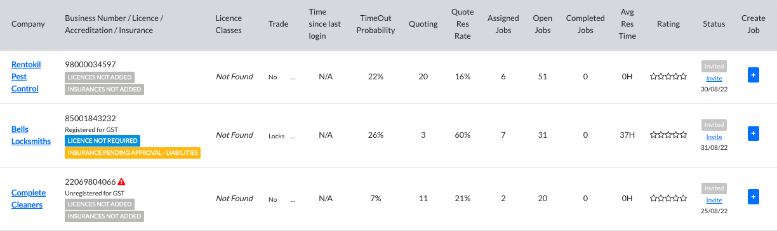Screen dimensions: 777x231
Task: Click plus button to create Bells Locksmiths job
Action: pos(754,134)
